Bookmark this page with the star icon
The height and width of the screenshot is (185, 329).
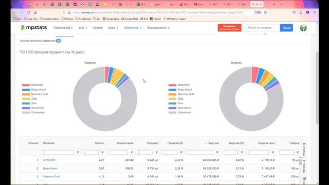tap(265, 12)
